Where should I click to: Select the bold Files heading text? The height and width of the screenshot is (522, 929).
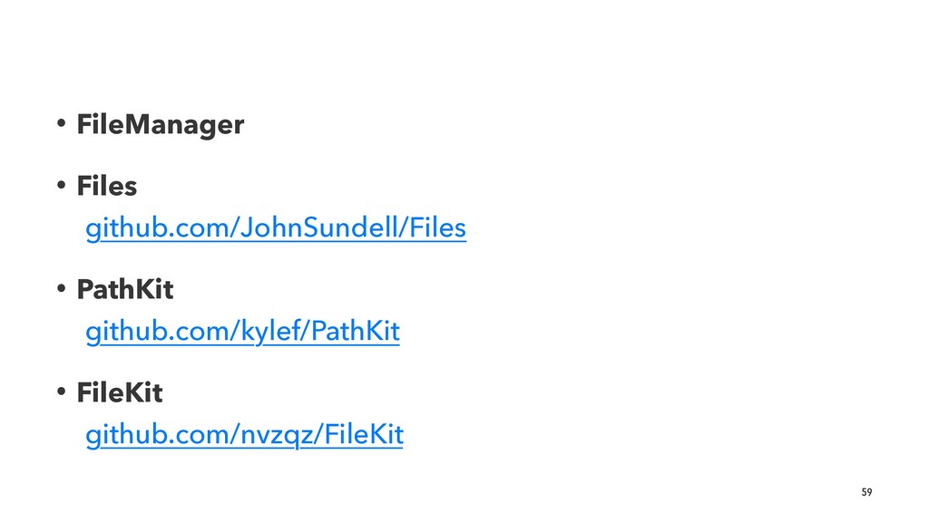click(107, 187)
